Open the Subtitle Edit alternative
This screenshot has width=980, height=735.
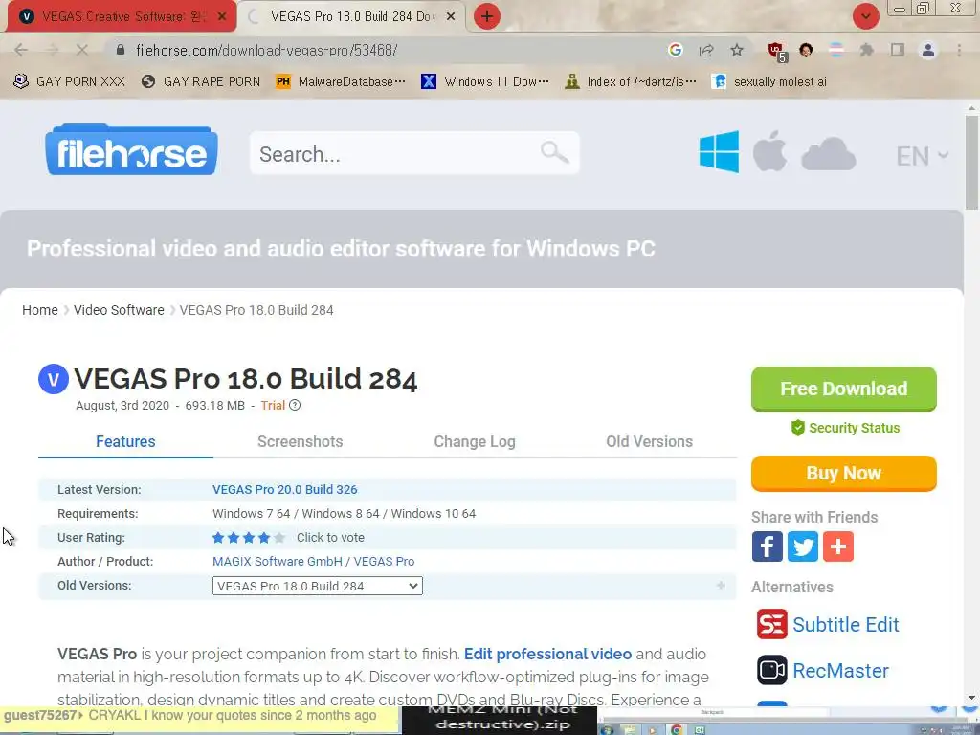pos(846,624)
